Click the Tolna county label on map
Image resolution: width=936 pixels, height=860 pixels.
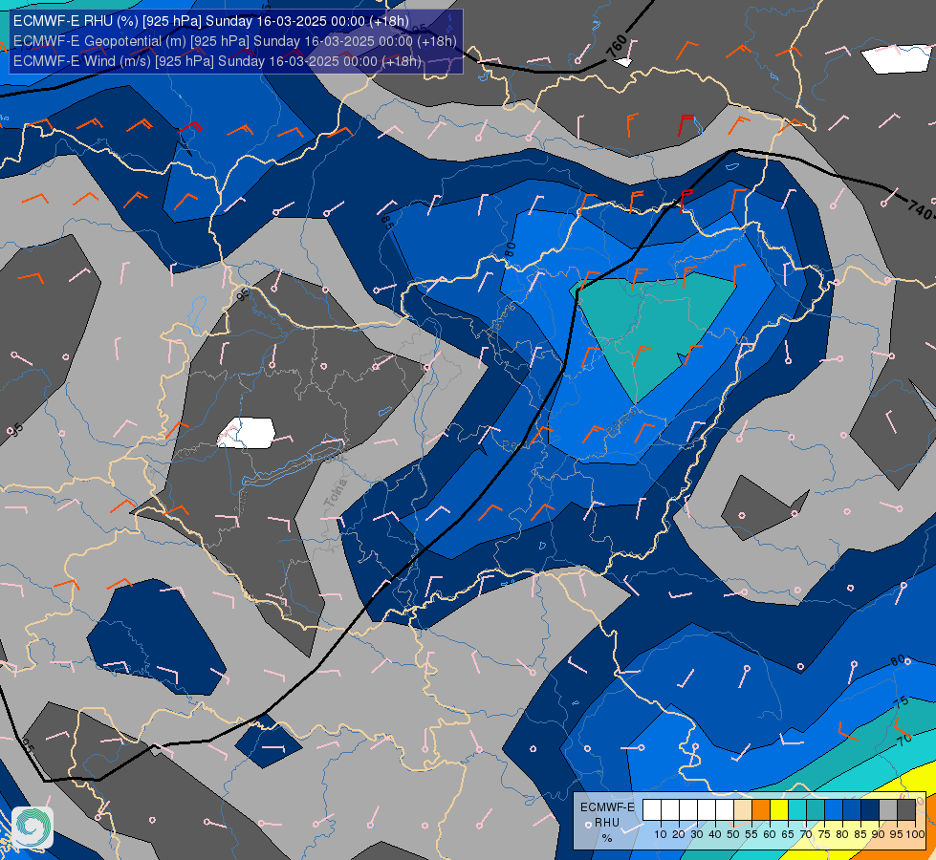point(336,494)
